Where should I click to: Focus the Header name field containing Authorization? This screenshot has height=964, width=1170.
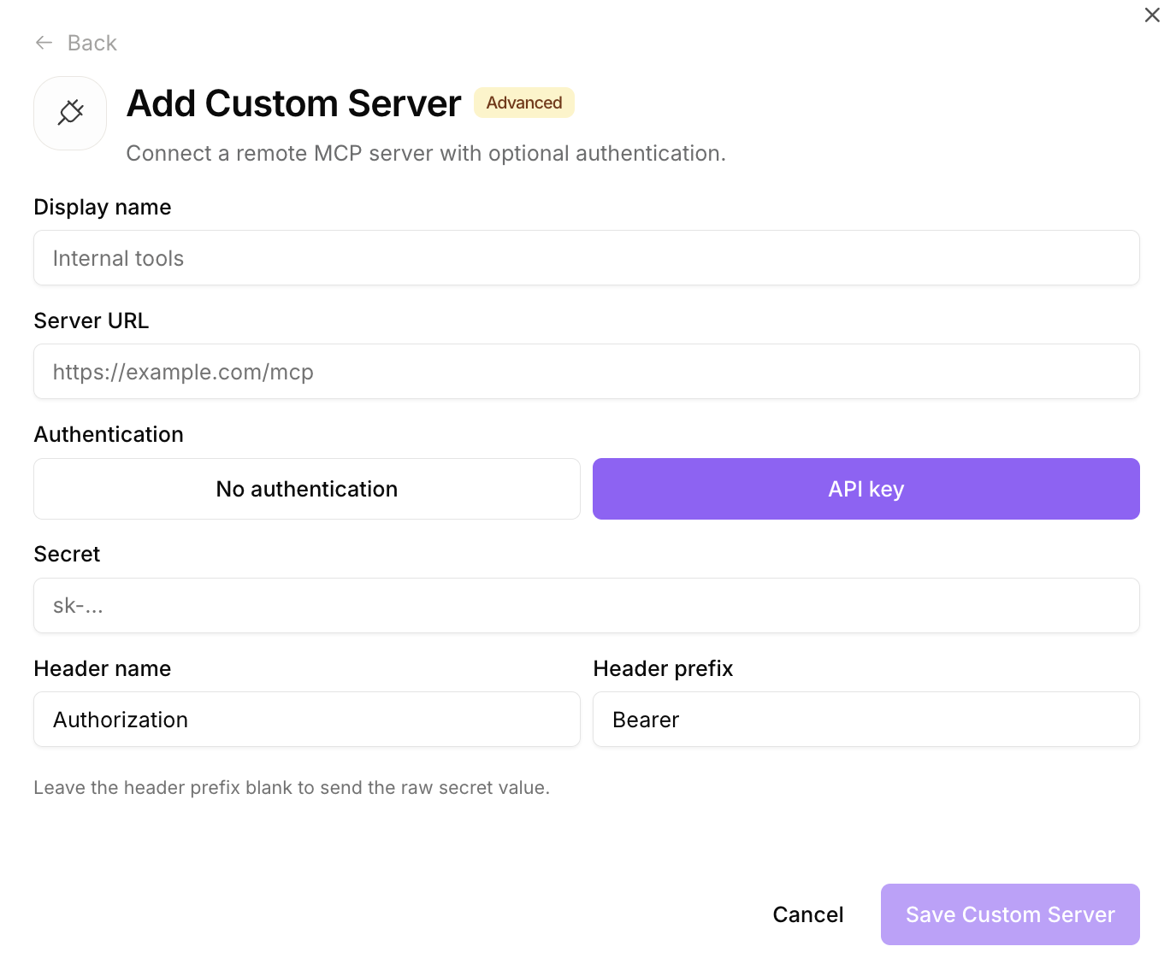[x=306, y=720]
